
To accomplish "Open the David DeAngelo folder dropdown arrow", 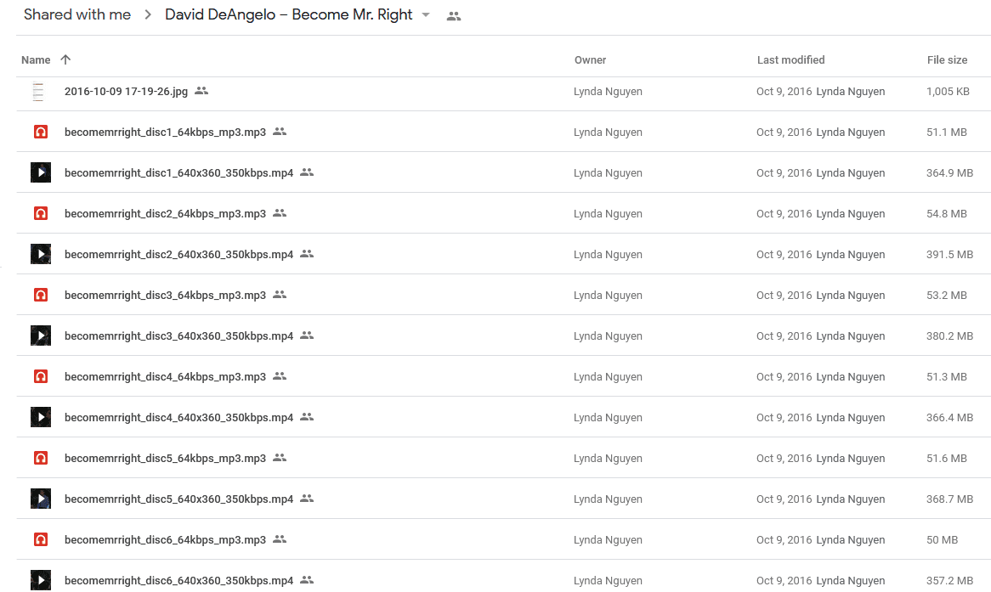I will point(426,15).
